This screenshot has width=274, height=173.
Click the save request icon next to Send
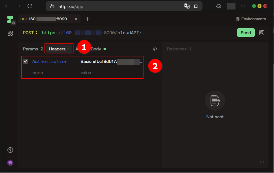click(x=261, y=33)
